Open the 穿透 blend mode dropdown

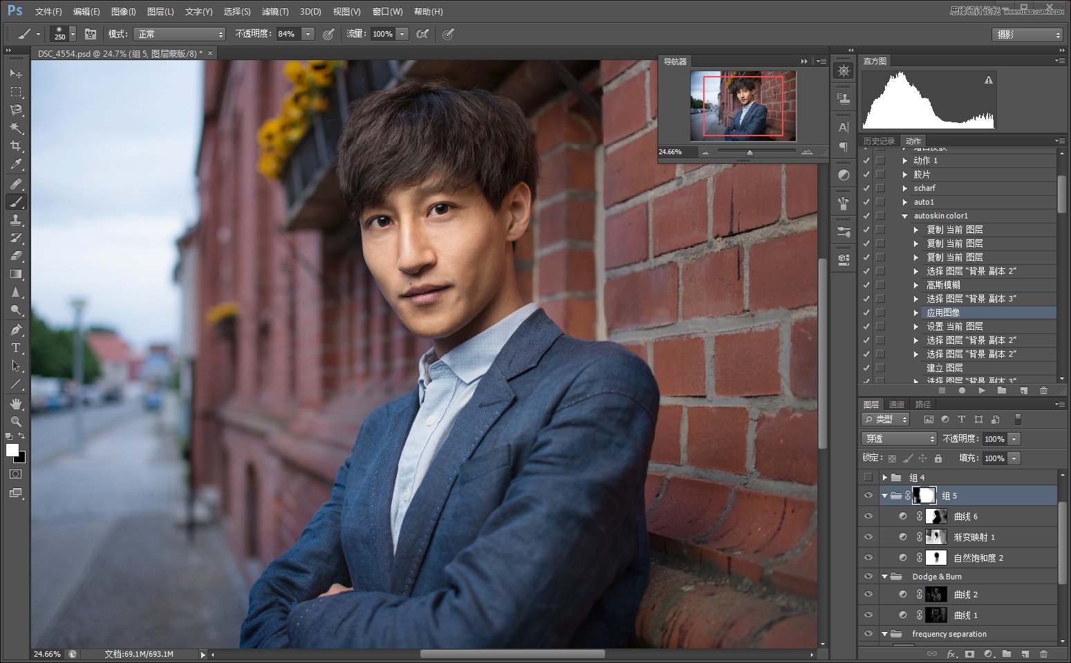click(x=898, y=438)
